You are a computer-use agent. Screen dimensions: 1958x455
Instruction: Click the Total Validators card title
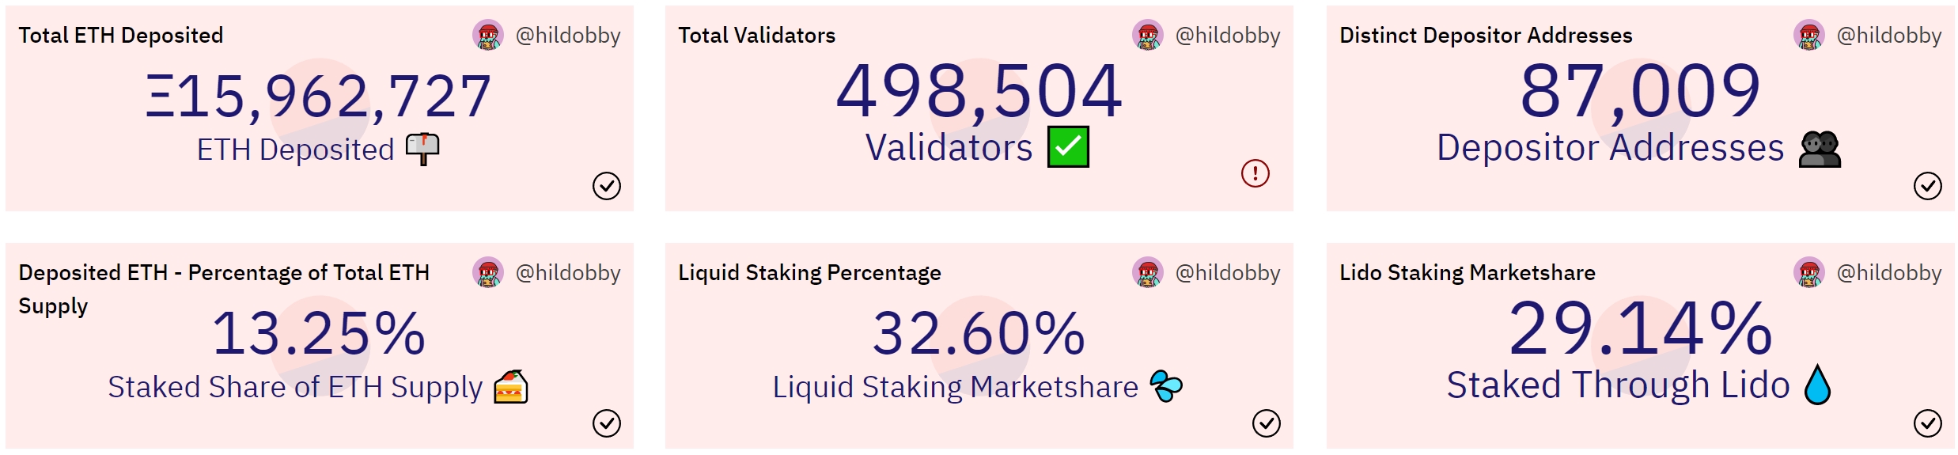757,35
